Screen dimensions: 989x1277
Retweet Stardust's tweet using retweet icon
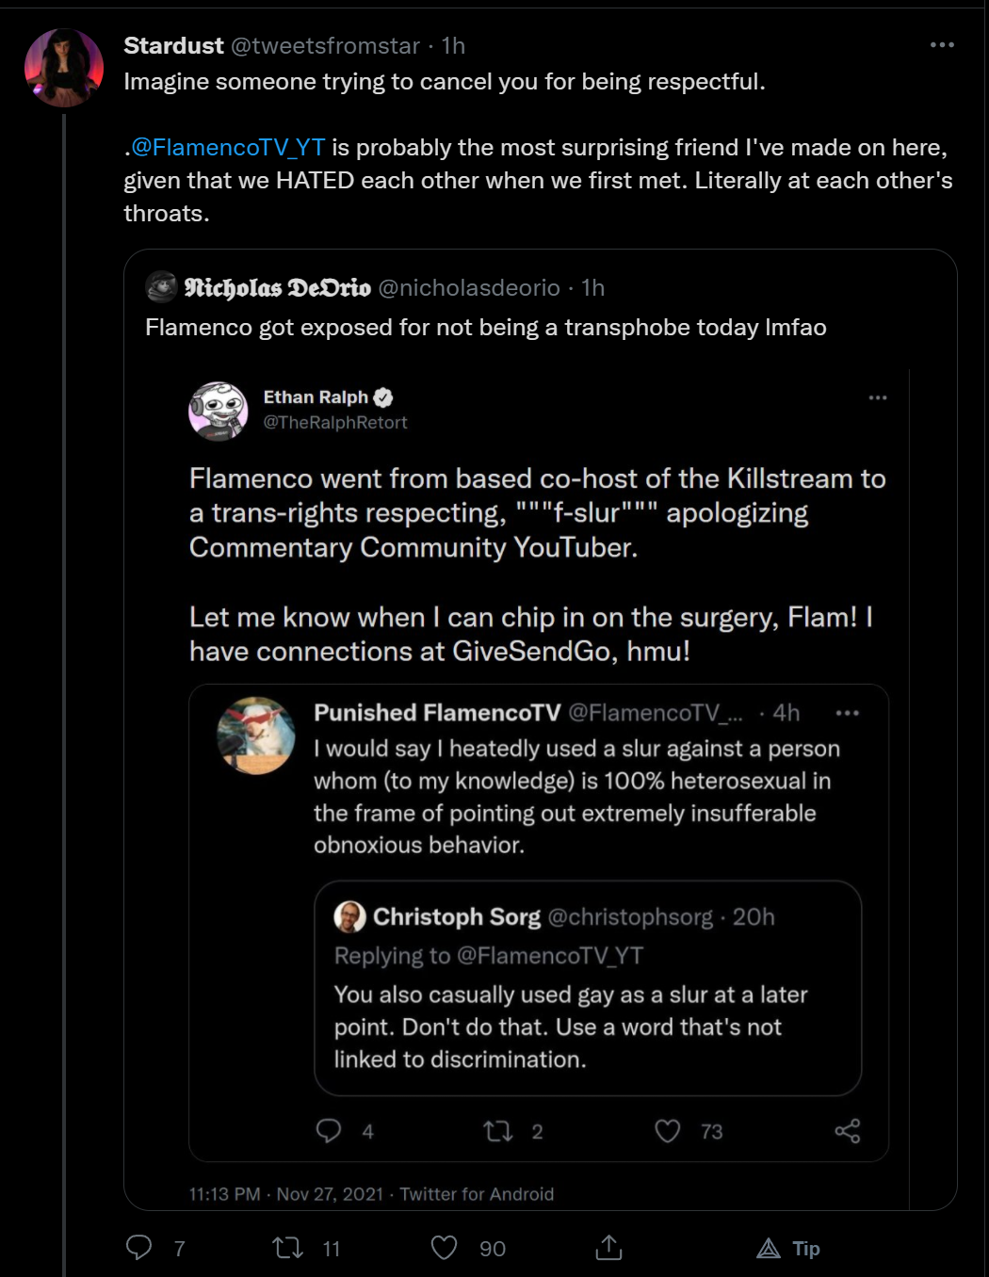point(287,1248)
